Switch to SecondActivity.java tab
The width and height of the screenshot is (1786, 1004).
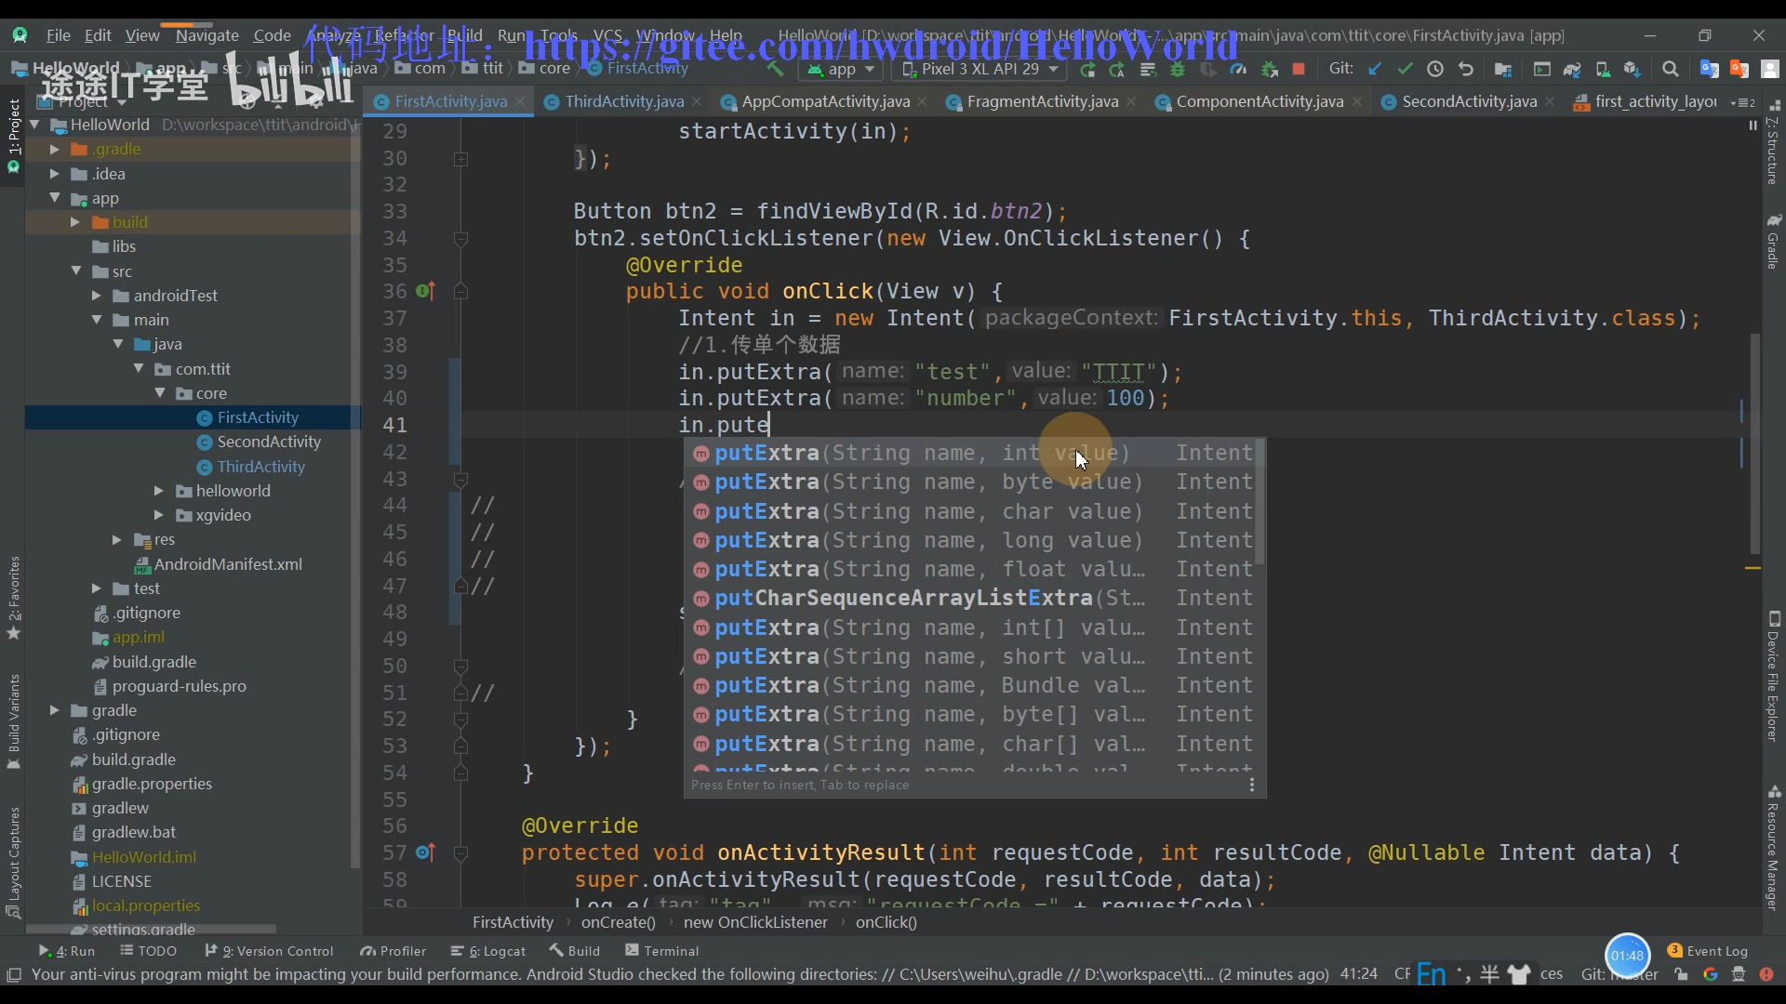1468,101
